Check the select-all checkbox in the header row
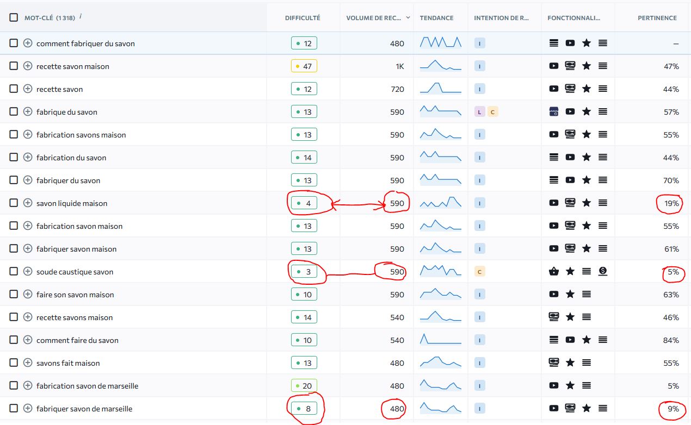 point(14,17)
